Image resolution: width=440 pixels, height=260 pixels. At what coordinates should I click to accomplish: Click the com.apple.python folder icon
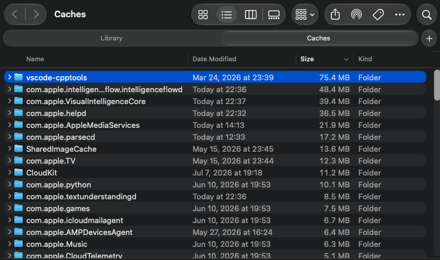(18, 184)
